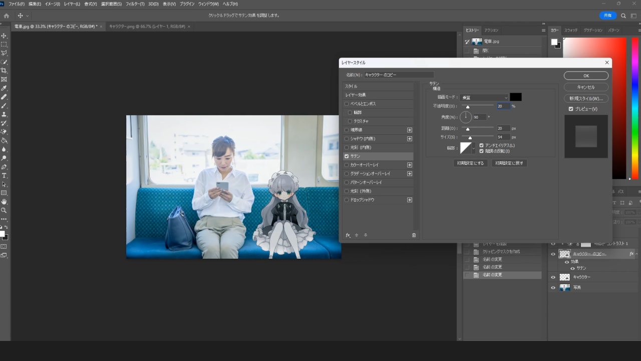Image resolution: width=641 pixels, height=361 pixels.
Task: Select the Eyedropper tool
Action: [4, 88]
